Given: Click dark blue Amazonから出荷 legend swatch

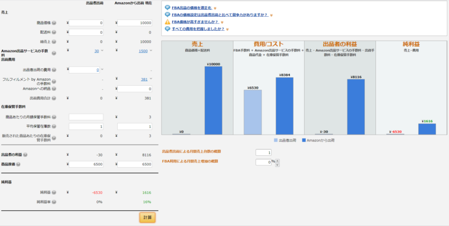Looking at the screenshot, I should (x=304, y=140).
